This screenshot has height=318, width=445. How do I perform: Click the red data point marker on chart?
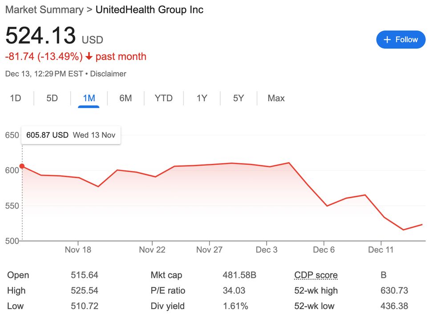22,166
